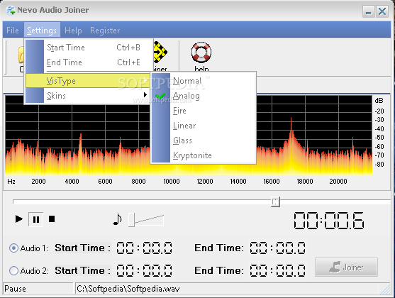The width and height of the screenshot is (395, 298).
Task: Open the Register menu
Action: [105, 31]
